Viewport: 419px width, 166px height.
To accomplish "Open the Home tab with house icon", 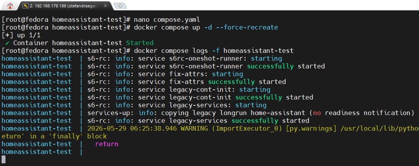I will 10,5.
